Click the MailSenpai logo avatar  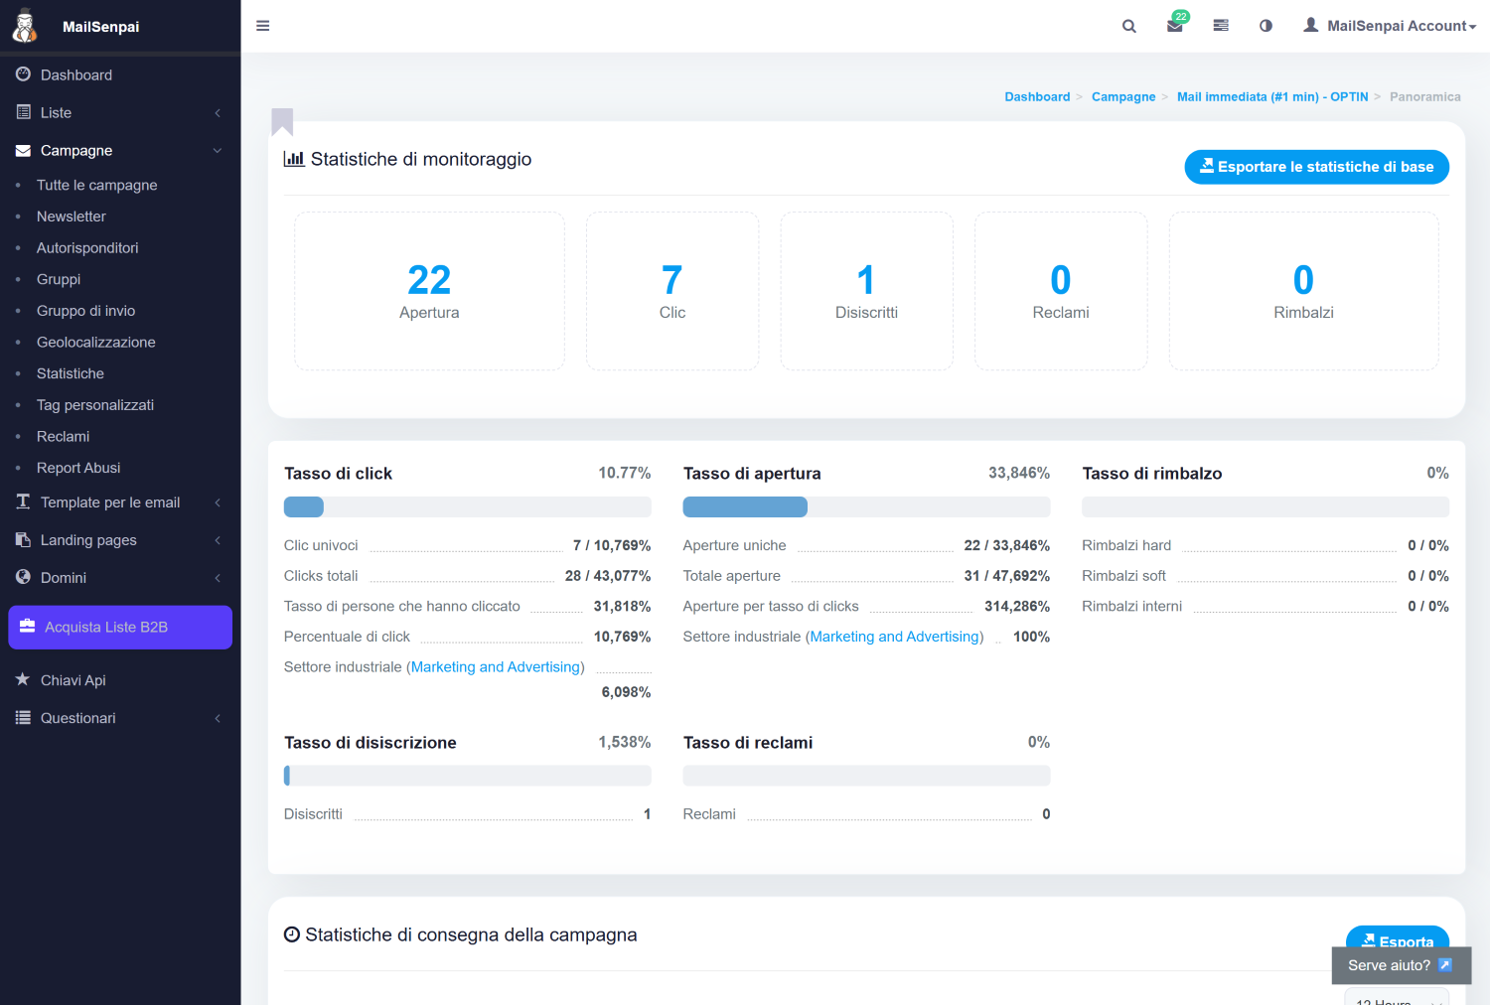point(25,26)
